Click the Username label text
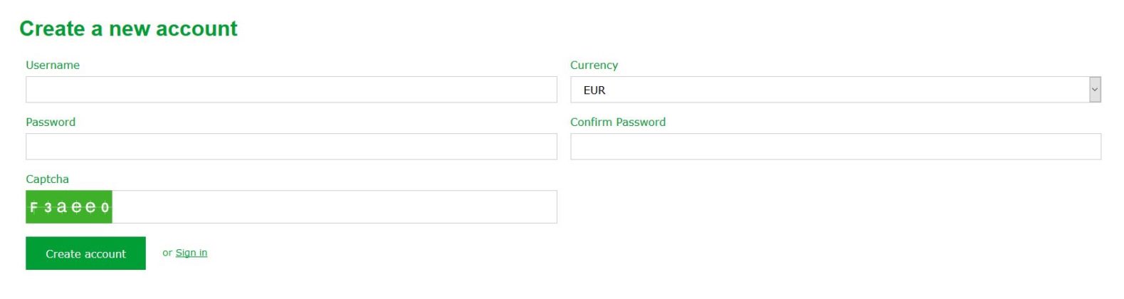The image size is (1124, 299). (x=53, y=65)
